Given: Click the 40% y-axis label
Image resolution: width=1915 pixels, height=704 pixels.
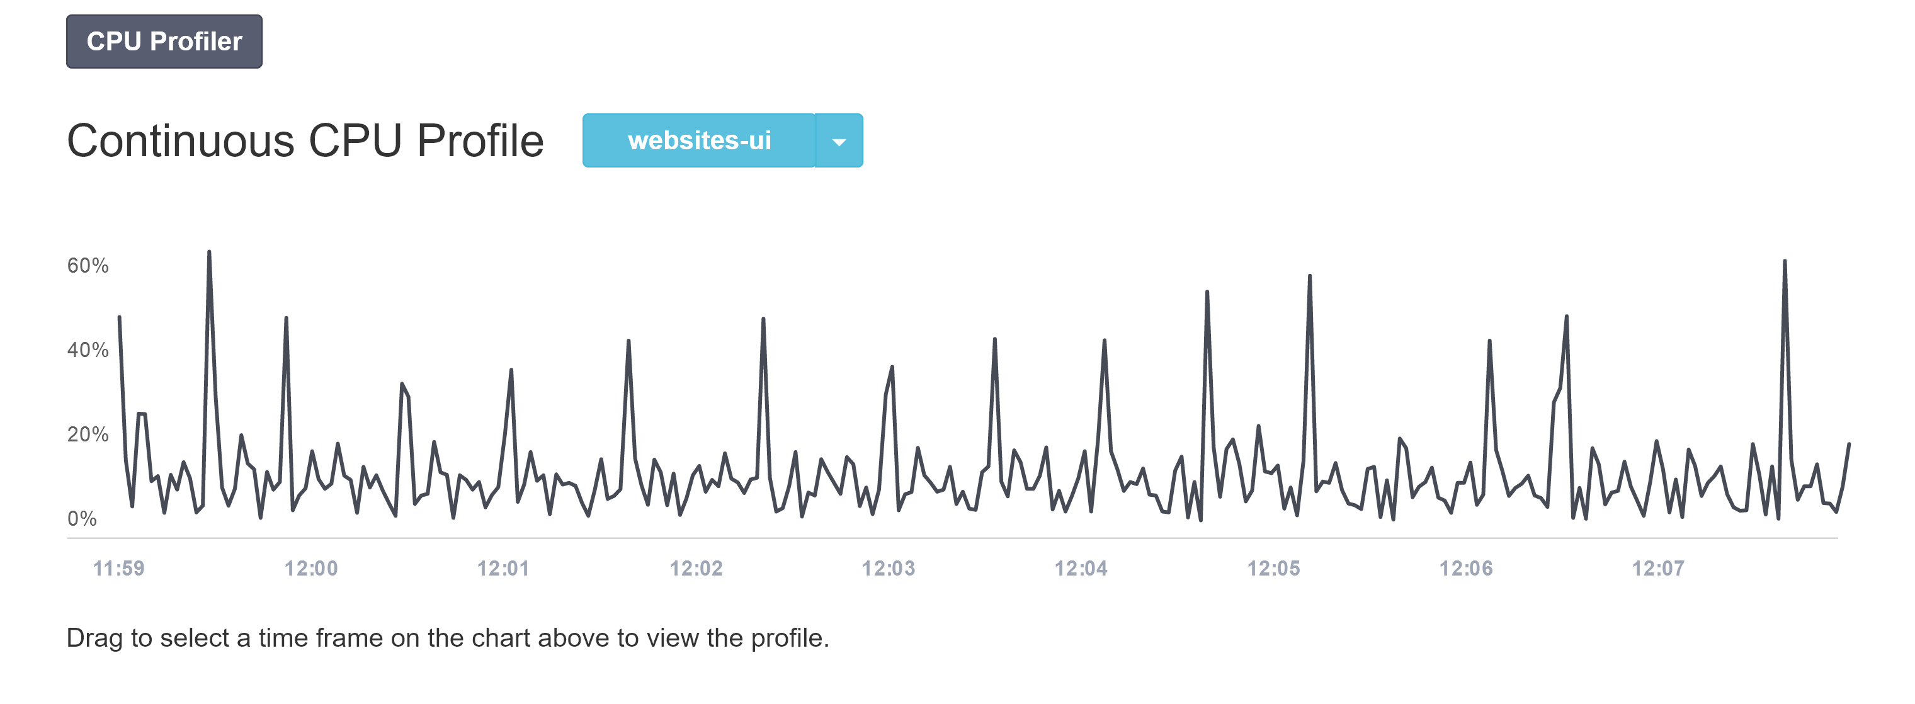Looking at the screenshot, I should (x=88, y=350).
